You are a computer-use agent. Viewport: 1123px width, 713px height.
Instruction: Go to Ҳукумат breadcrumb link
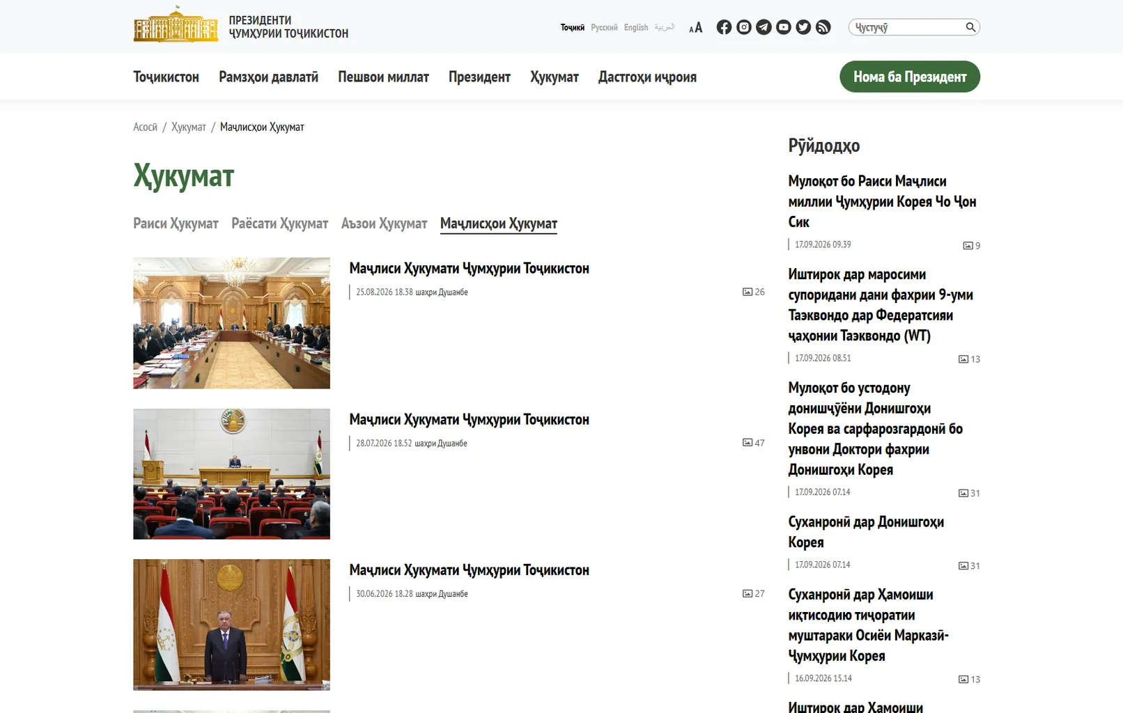click(189, 127)
